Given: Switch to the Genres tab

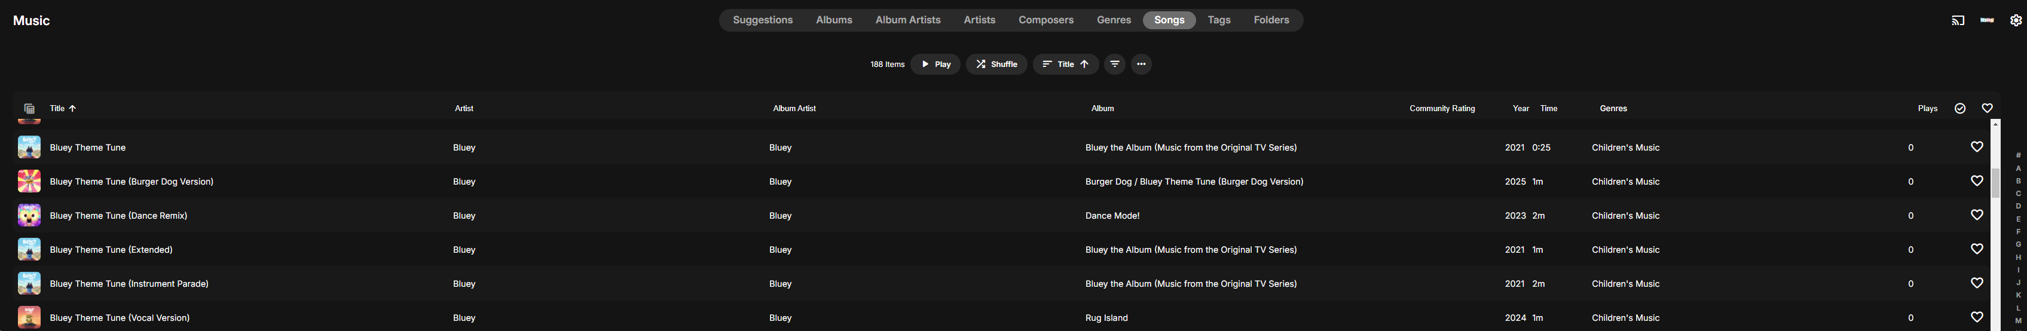Looking at the screenshot, I should (x=1114, y=20).
